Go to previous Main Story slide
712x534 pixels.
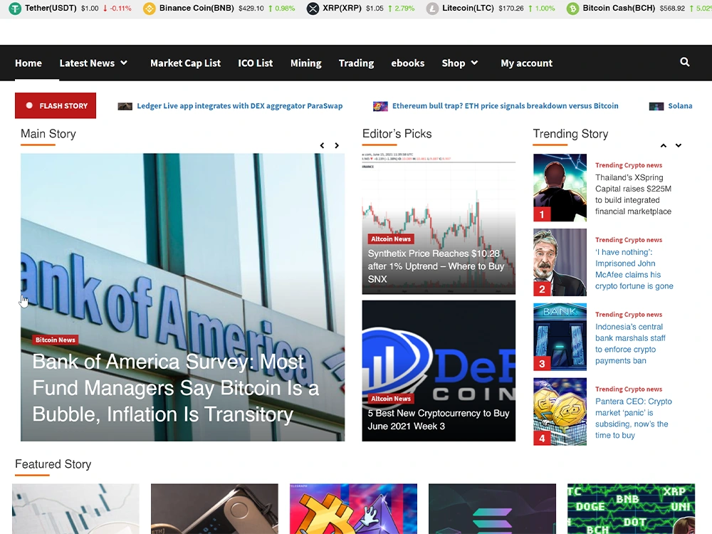pyautogui.click(x=322, y=145)
